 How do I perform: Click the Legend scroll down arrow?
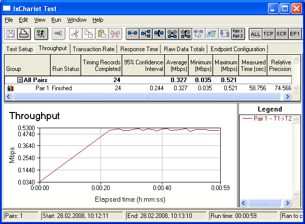tap(296, 194)
